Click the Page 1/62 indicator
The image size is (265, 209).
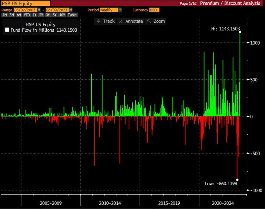pyautogui.click(x=188, y=4)
